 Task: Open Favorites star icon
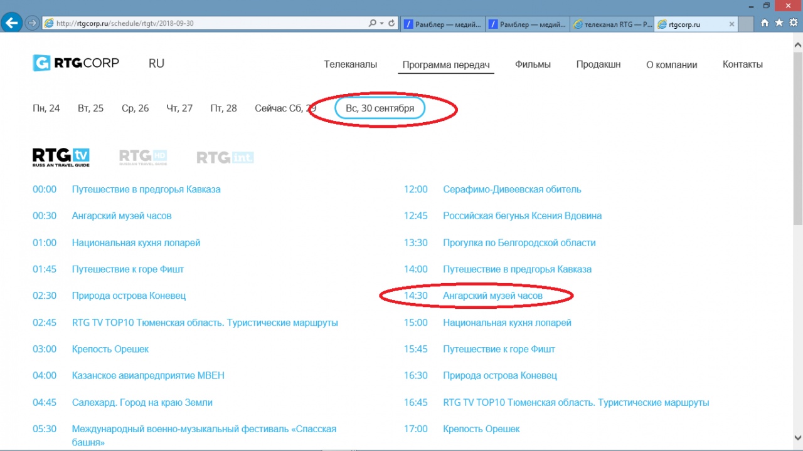point(779,23)
